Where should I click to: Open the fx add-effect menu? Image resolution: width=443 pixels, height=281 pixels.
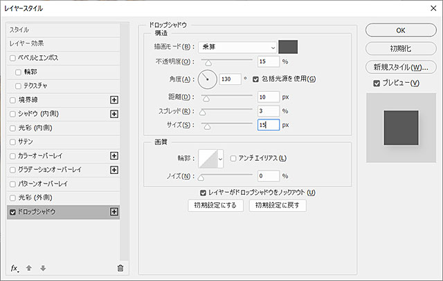15,268
